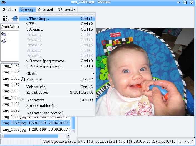Click the baby photo in image viewer
Image resolution: width=196 pixels, height=146 pixels.
(145, 72)
